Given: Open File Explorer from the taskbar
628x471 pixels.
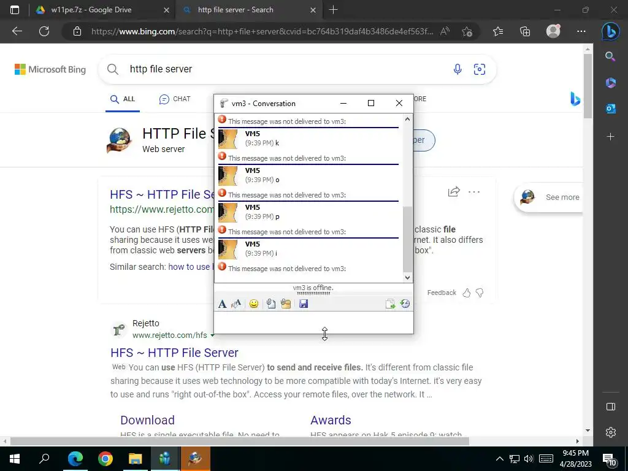Looking at the screenshot, I should click(135, 459).
